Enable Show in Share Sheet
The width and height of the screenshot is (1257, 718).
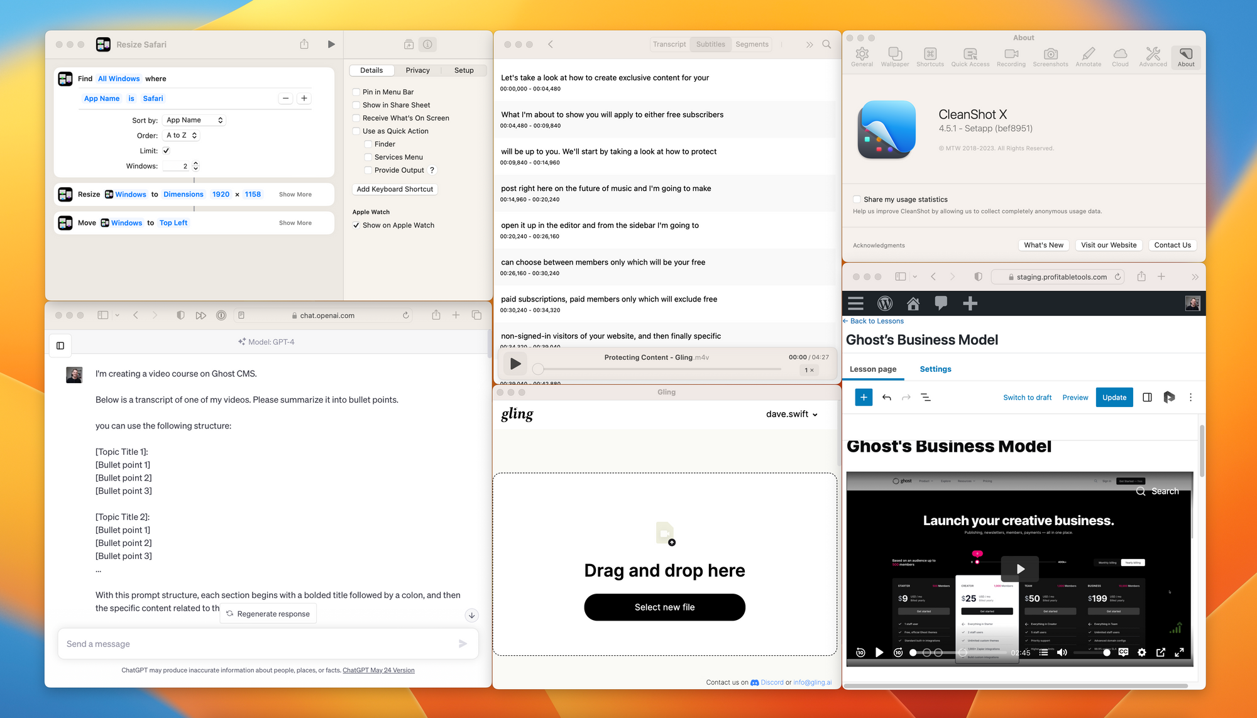click(x=356, y=105)
